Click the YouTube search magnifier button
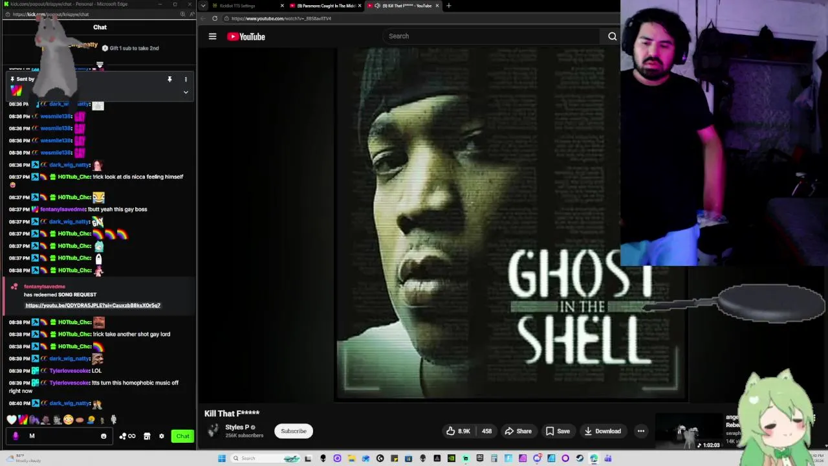The image size is (828, 466). coord(612,36)
